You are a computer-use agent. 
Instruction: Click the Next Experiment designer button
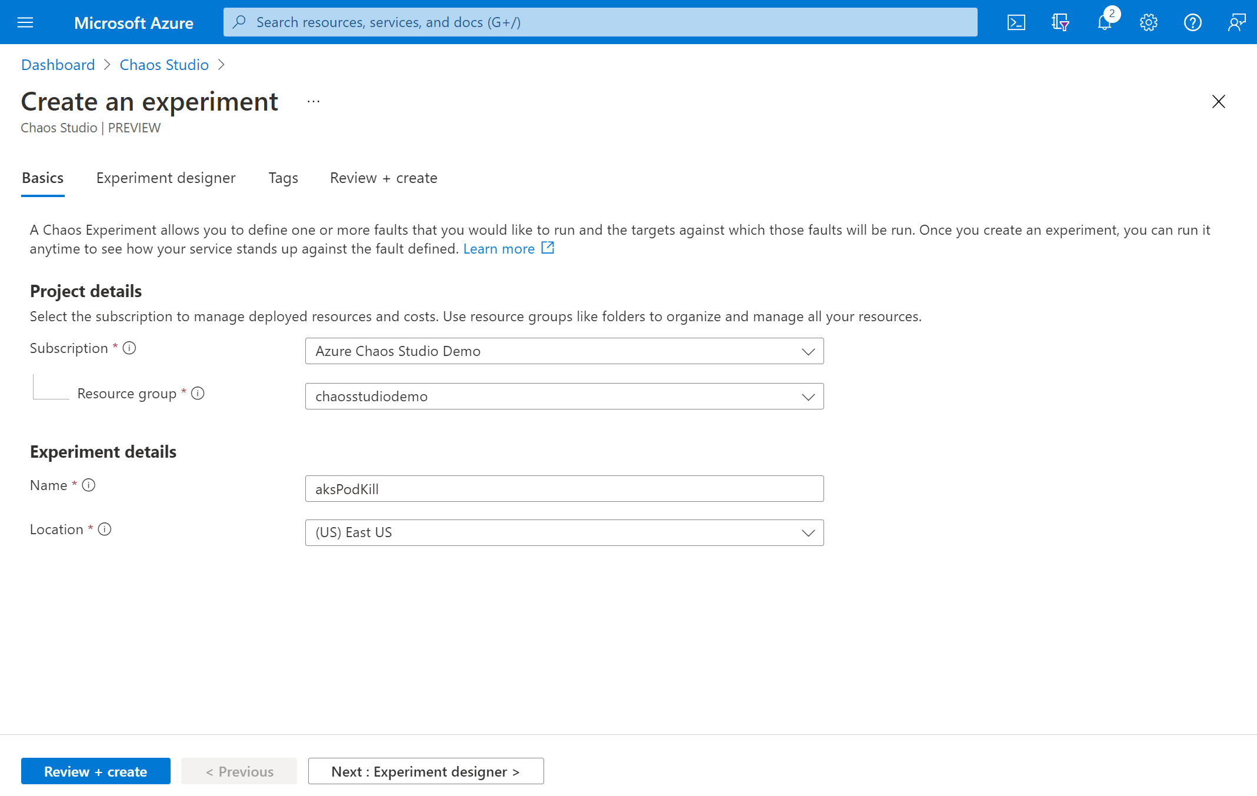pyautogui.click(x=426, y=770)
